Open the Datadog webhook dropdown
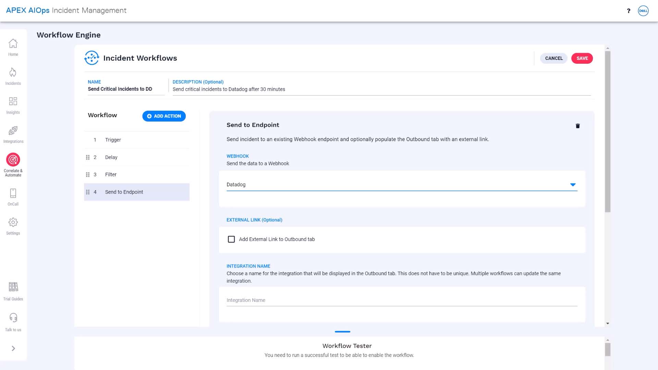Image resolution: width=658 pixels, height=370 pixels. point(402,184)
